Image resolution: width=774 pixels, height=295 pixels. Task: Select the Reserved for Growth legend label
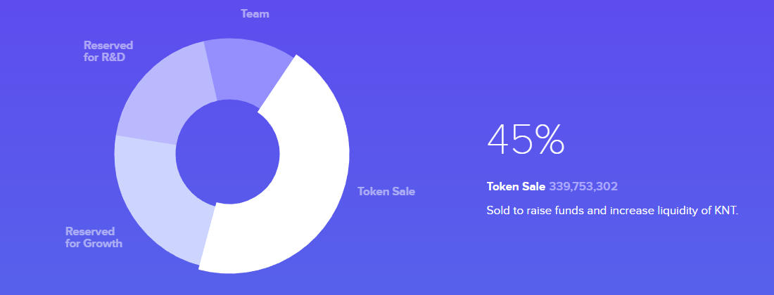[94, 237]
